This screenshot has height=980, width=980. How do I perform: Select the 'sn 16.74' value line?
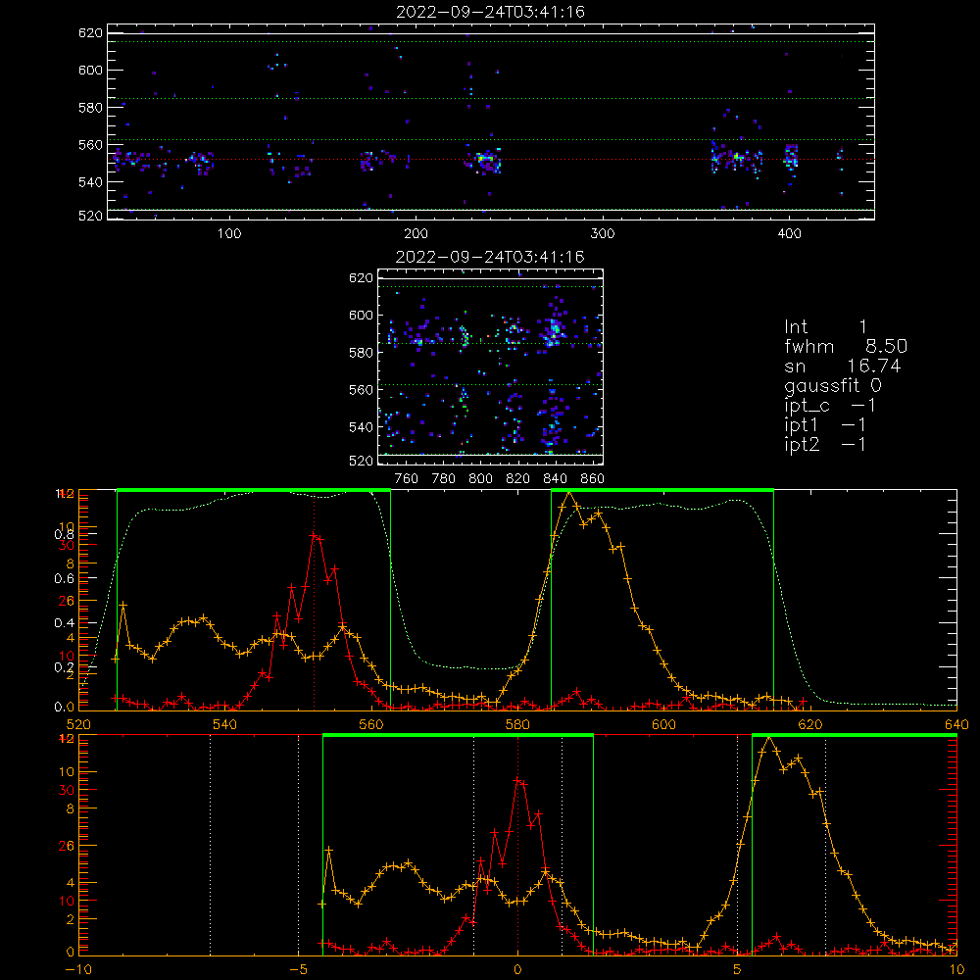point(843,366)
